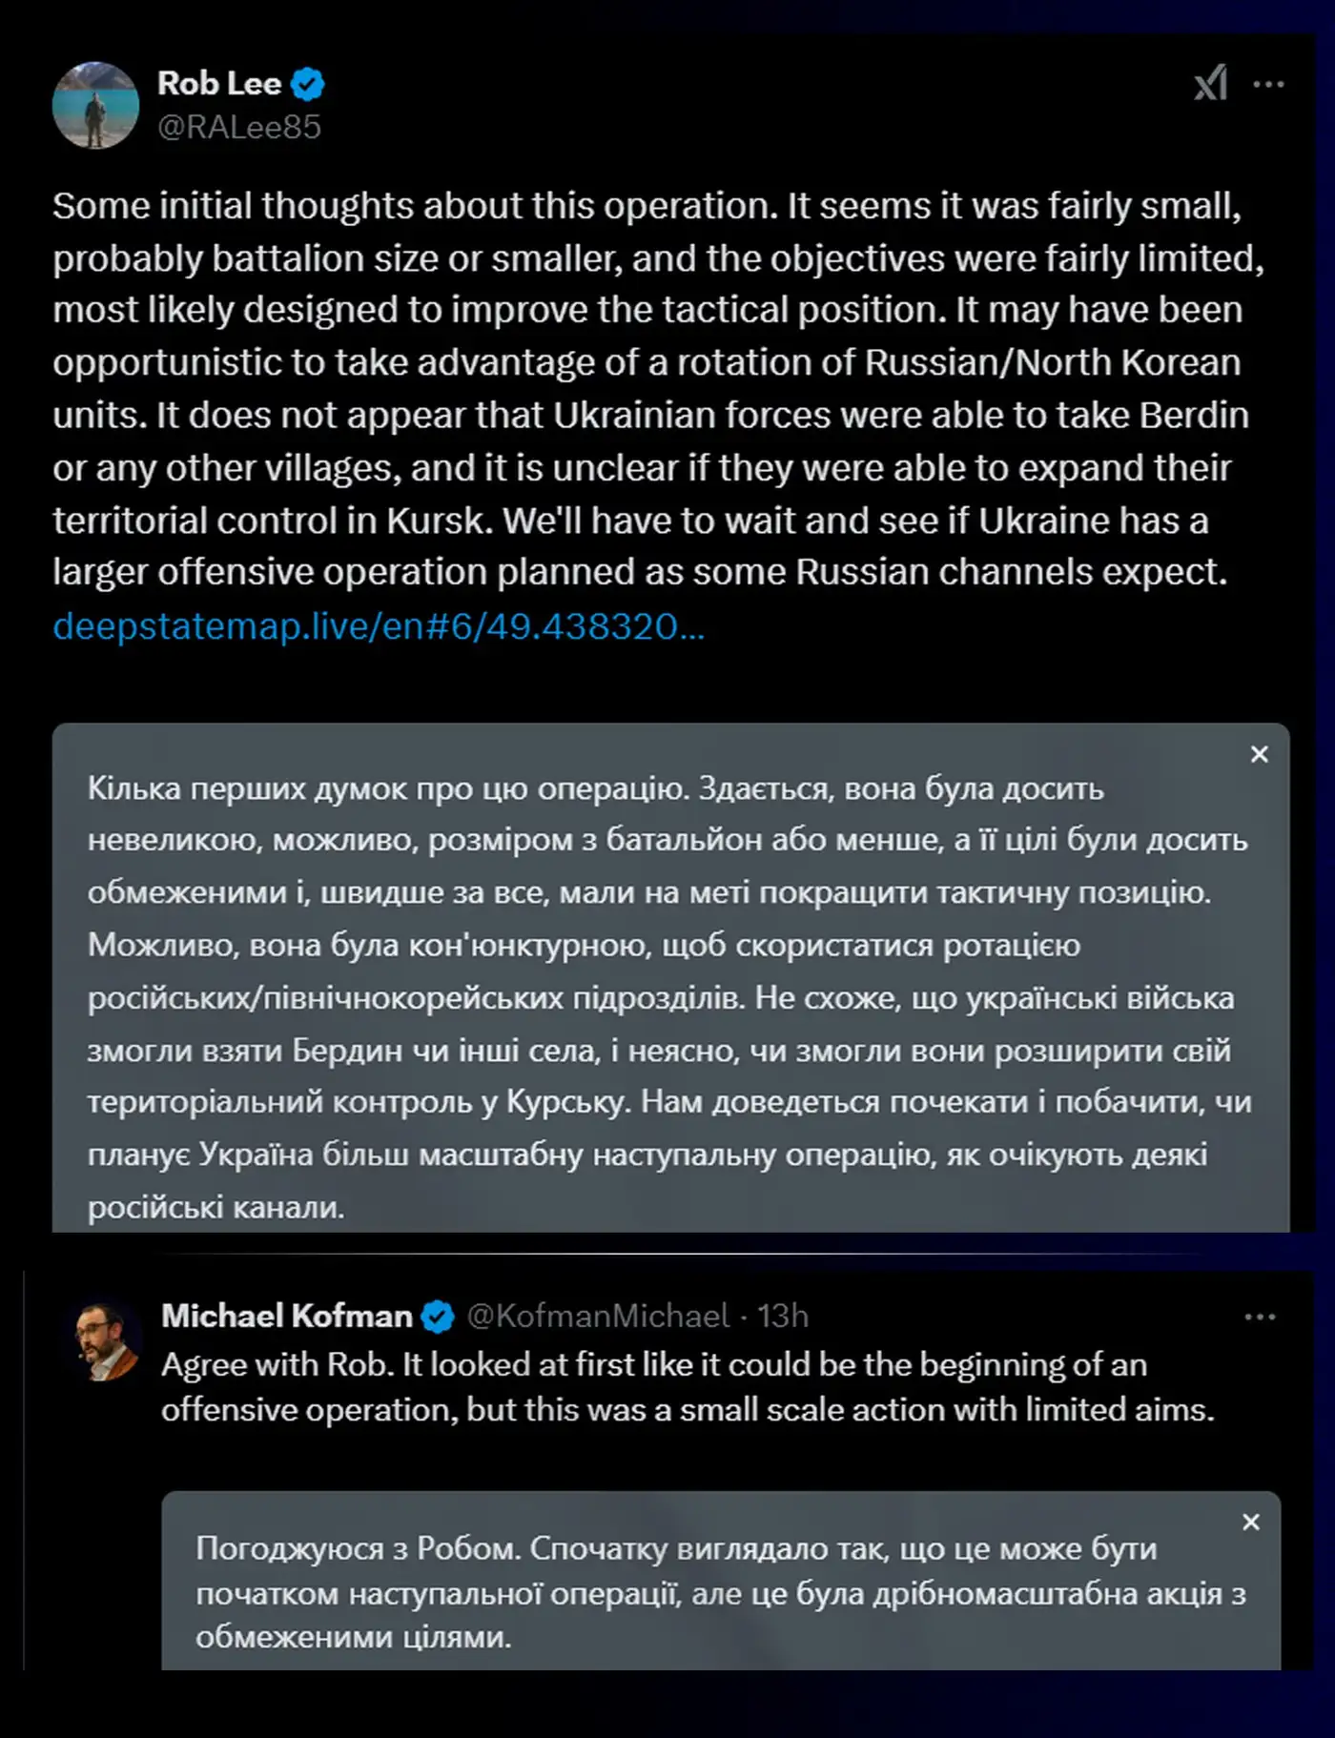The width and height of the screenshot is (1335, 1738).
Task: Click the @KofmanMichael handle
Action: [x=598, y=1317]
